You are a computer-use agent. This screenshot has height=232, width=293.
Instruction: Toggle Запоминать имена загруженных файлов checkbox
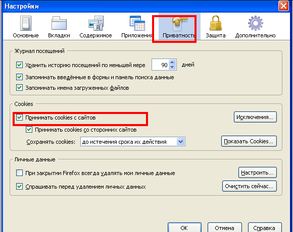[x=19, y=87]
